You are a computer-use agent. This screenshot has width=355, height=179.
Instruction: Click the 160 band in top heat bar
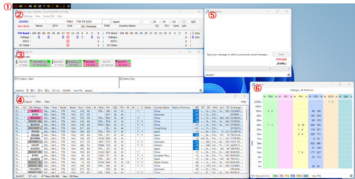[16, 6]
